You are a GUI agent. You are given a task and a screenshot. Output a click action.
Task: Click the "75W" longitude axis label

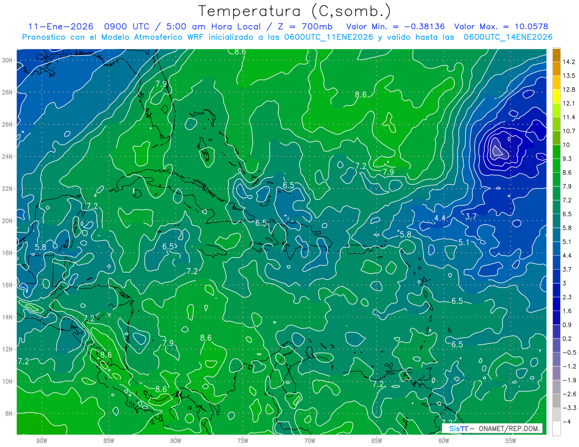243,441
